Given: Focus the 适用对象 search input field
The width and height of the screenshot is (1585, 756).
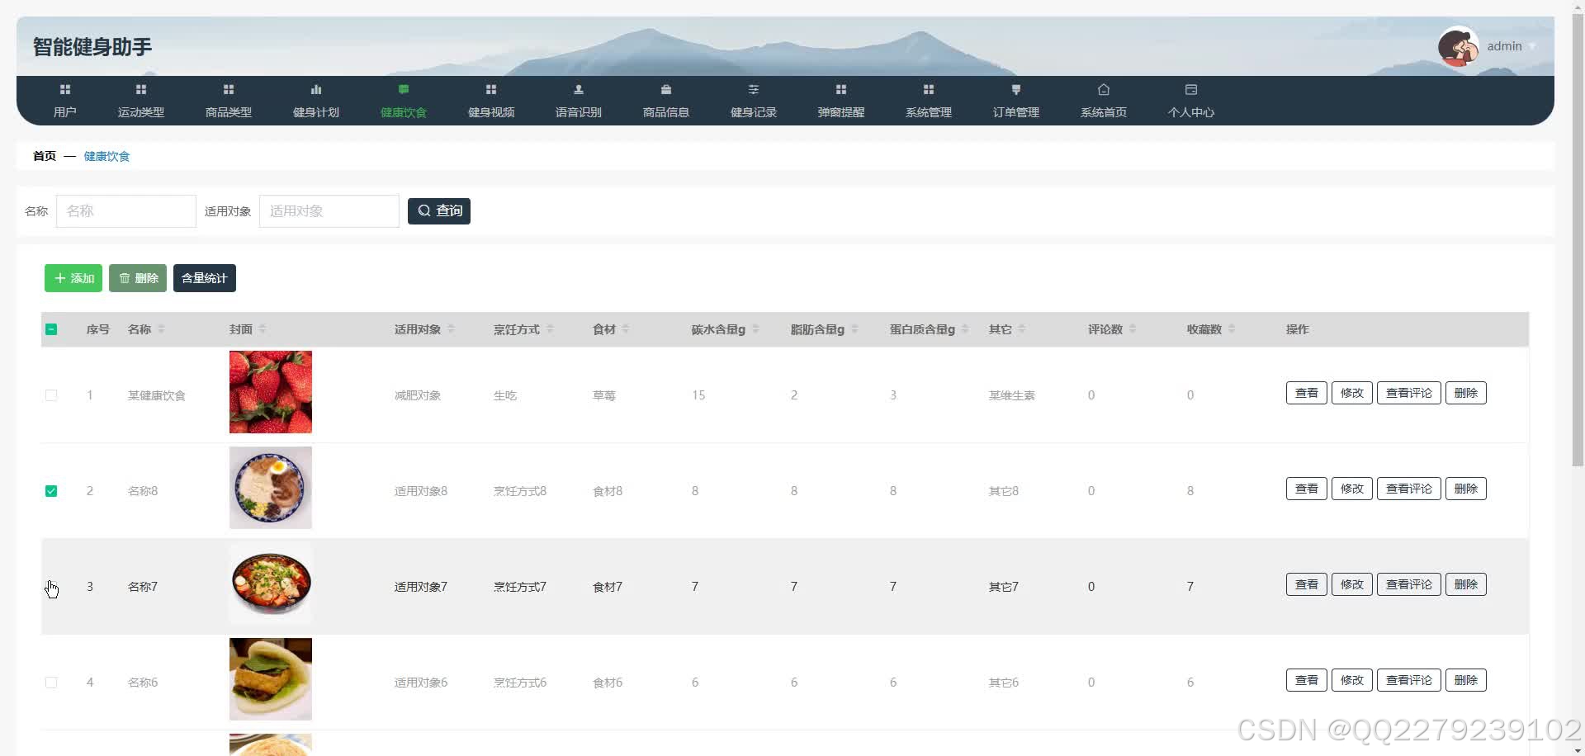Looking at the screenshot, I should (329, 211).
